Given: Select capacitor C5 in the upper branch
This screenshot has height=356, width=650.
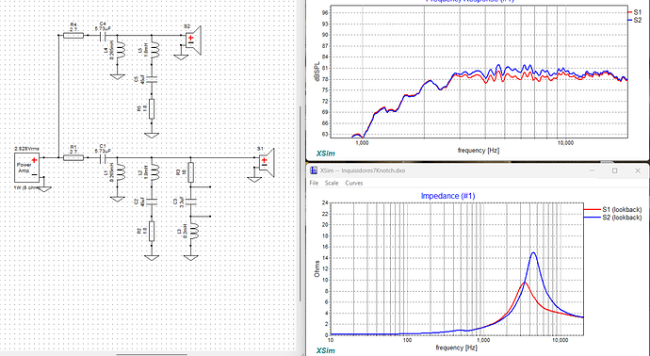Looking at the screenshot, I should tap(152, 79).
